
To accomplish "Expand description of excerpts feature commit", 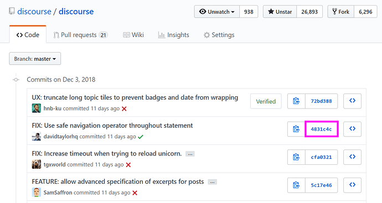I will (x=212, y=182).
